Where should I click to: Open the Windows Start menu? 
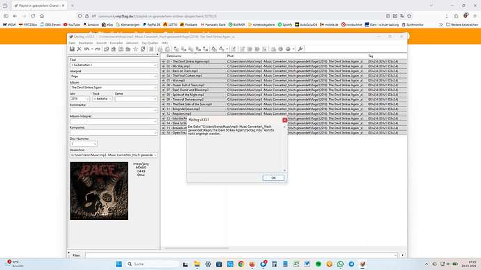[119, 264]
